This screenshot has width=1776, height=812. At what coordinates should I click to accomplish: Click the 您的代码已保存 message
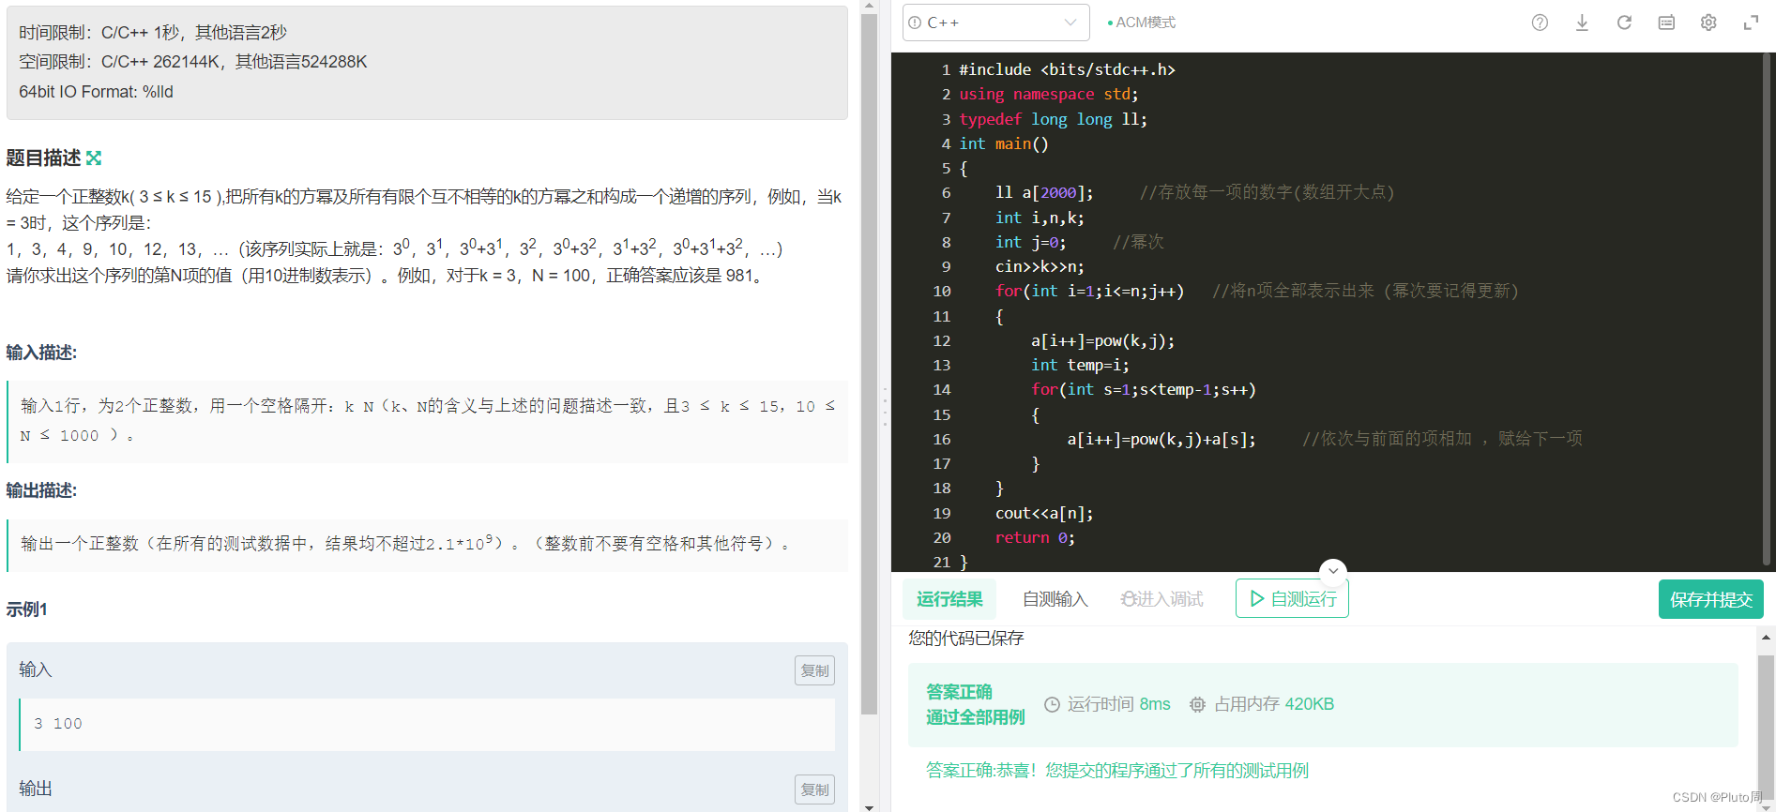tap(965, 639)
